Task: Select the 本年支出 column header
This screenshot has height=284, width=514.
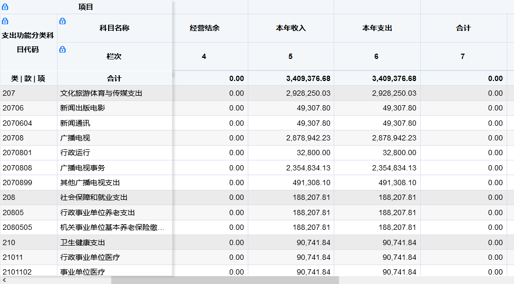Action: click(377, 28)
